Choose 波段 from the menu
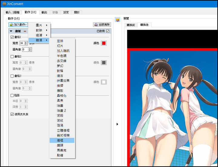Viewport: 218px width, 167px height. click(x=62, y=116)
